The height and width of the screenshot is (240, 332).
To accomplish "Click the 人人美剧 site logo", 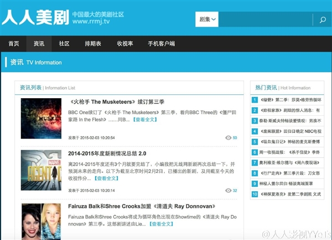I will 35,18.
